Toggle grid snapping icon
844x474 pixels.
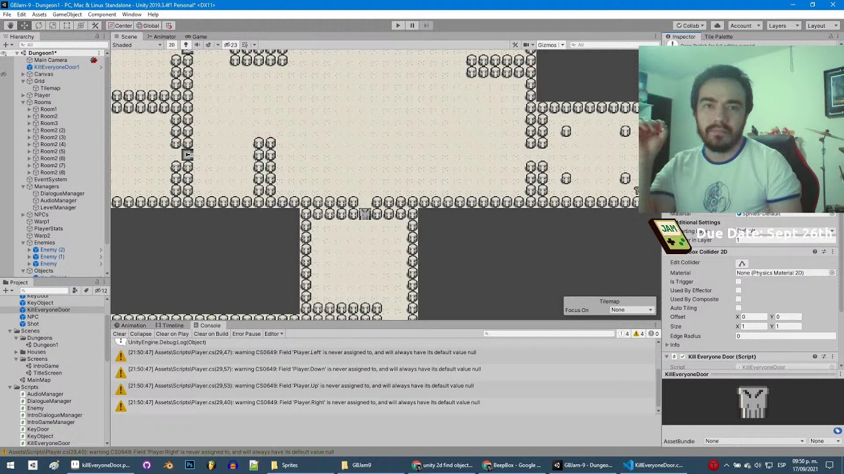(169, 26)
